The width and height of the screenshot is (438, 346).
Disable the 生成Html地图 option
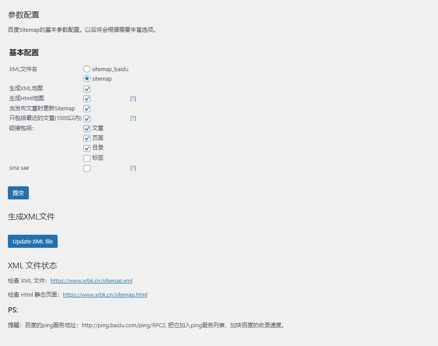tap(86, 99)
